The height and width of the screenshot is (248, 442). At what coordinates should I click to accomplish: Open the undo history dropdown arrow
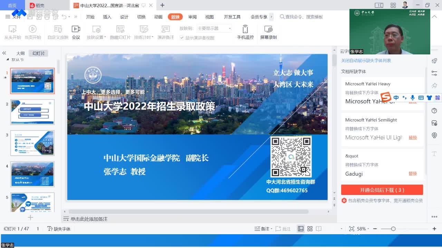(69, 17)
